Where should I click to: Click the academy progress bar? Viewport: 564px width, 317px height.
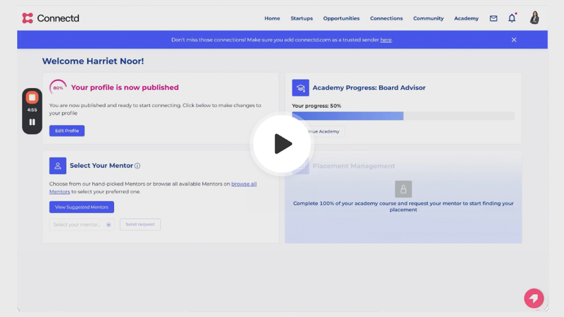click(403, 116)
